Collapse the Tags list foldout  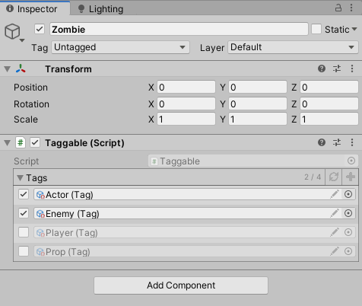point(20,177)
